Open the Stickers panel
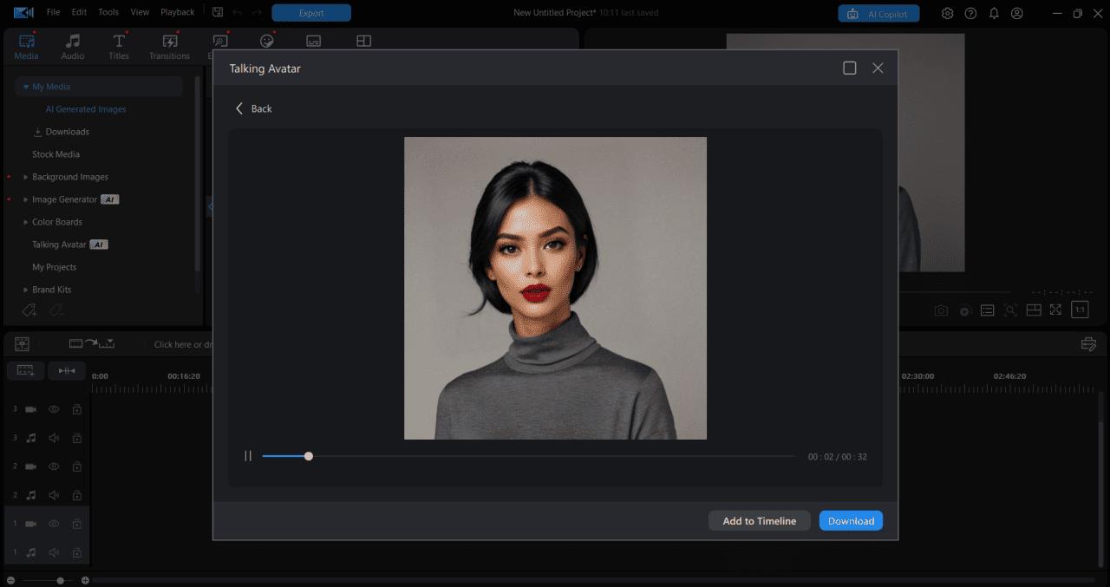Viewport: 1110px width, 587px height. (x=266, y=40)
